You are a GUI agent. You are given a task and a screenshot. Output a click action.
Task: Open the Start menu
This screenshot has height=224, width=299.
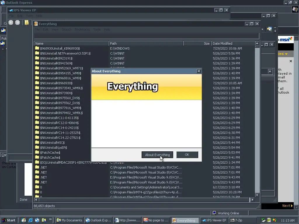[8, 220]
